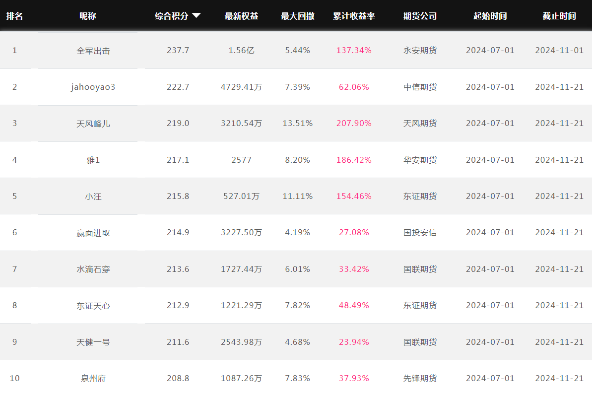Click the equity value 3227.50万
This screenshot has height=394, width=592.
pos(241,232)
